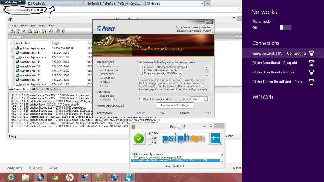The image size is (324, 182).
Task: Open About Psiphon 3 link
Action: coord(174,166)
